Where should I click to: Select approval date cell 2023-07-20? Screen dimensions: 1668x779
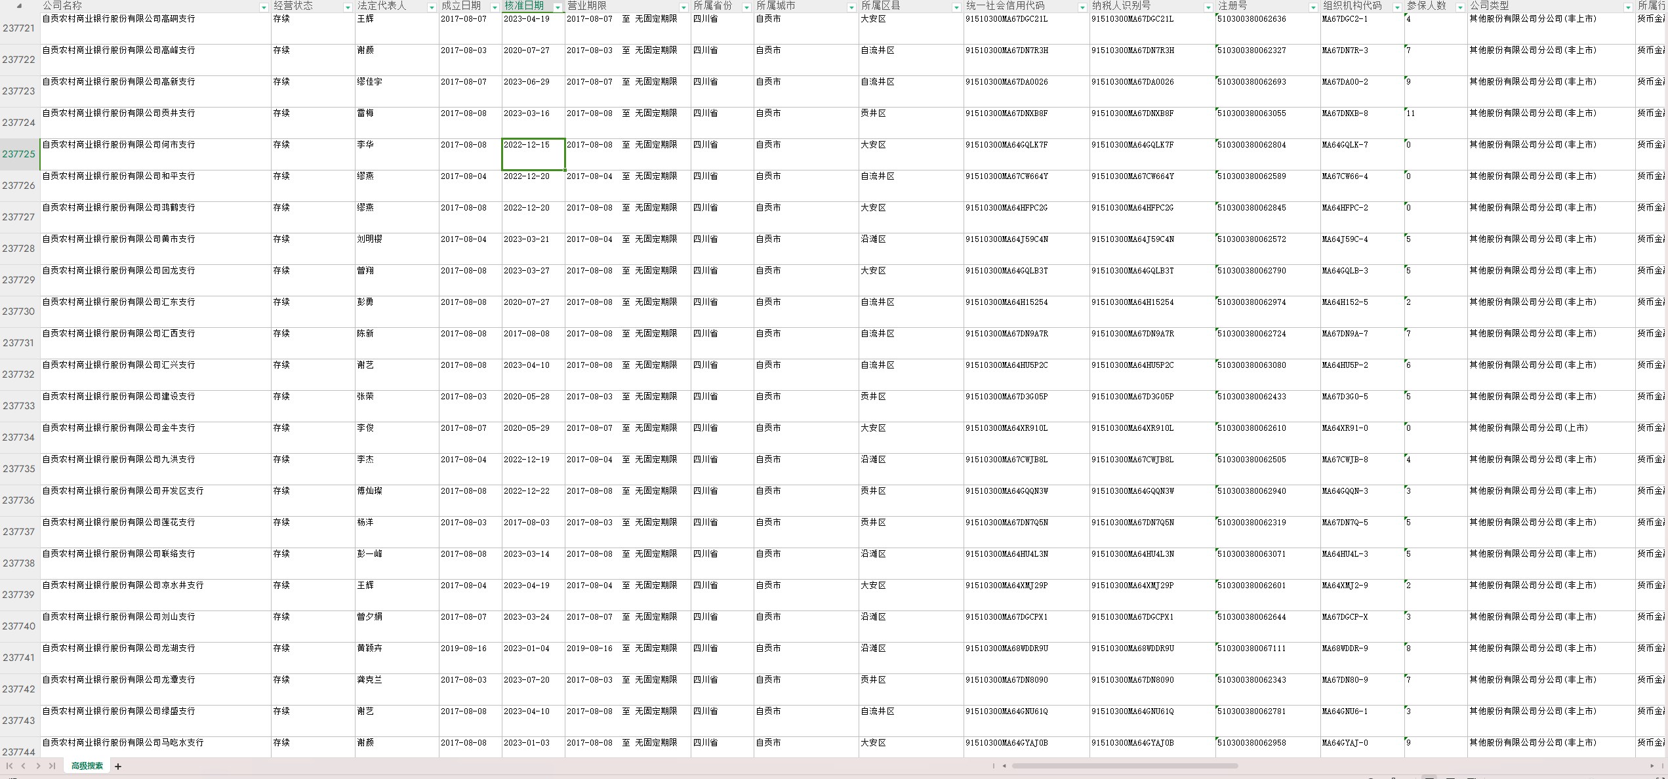533,689
